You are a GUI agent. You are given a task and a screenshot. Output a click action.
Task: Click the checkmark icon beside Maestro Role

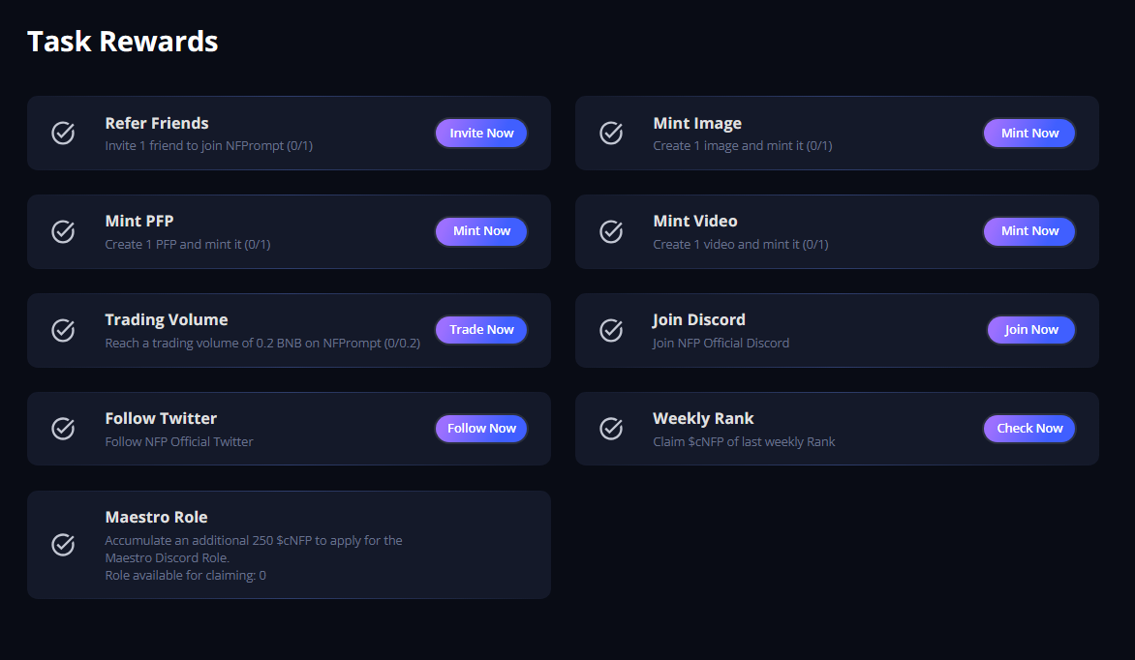(63, 545)
